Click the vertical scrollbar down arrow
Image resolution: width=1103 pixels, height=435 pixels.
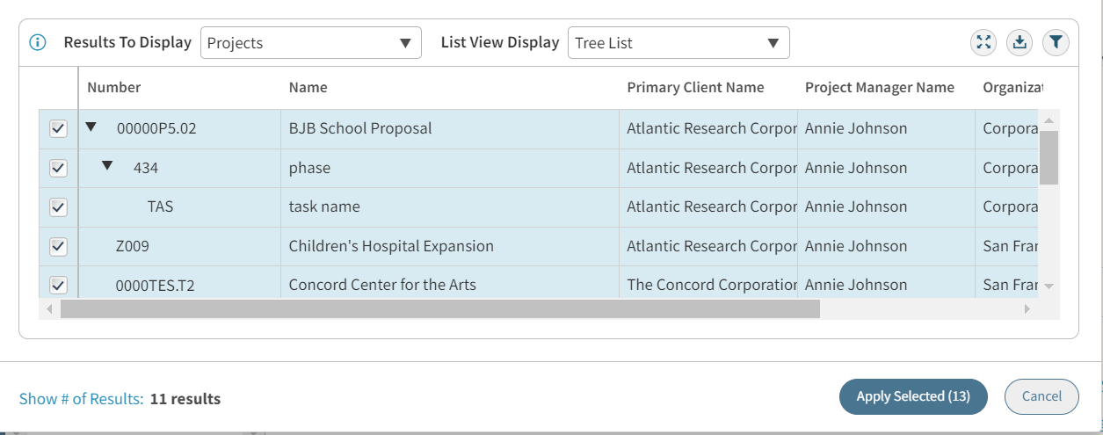point(1049,286)
